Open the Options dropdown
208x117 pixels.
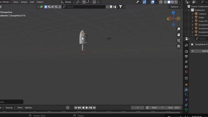click(175, 7)
